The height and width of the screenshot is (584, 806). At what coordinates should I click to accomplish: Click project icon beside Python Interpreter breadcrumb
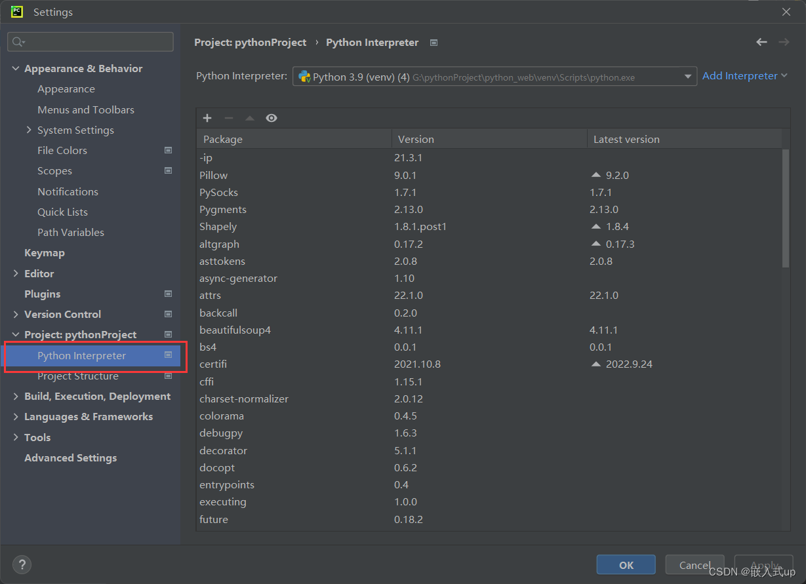tap(433, 43)
